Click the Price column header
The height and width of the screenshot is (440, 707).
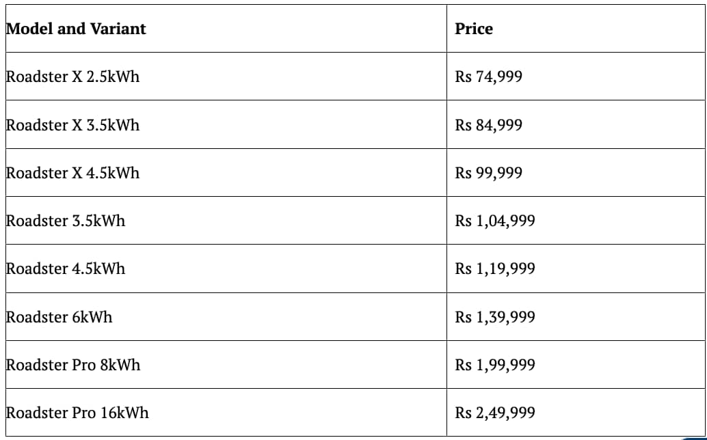[x=576, y=29]
